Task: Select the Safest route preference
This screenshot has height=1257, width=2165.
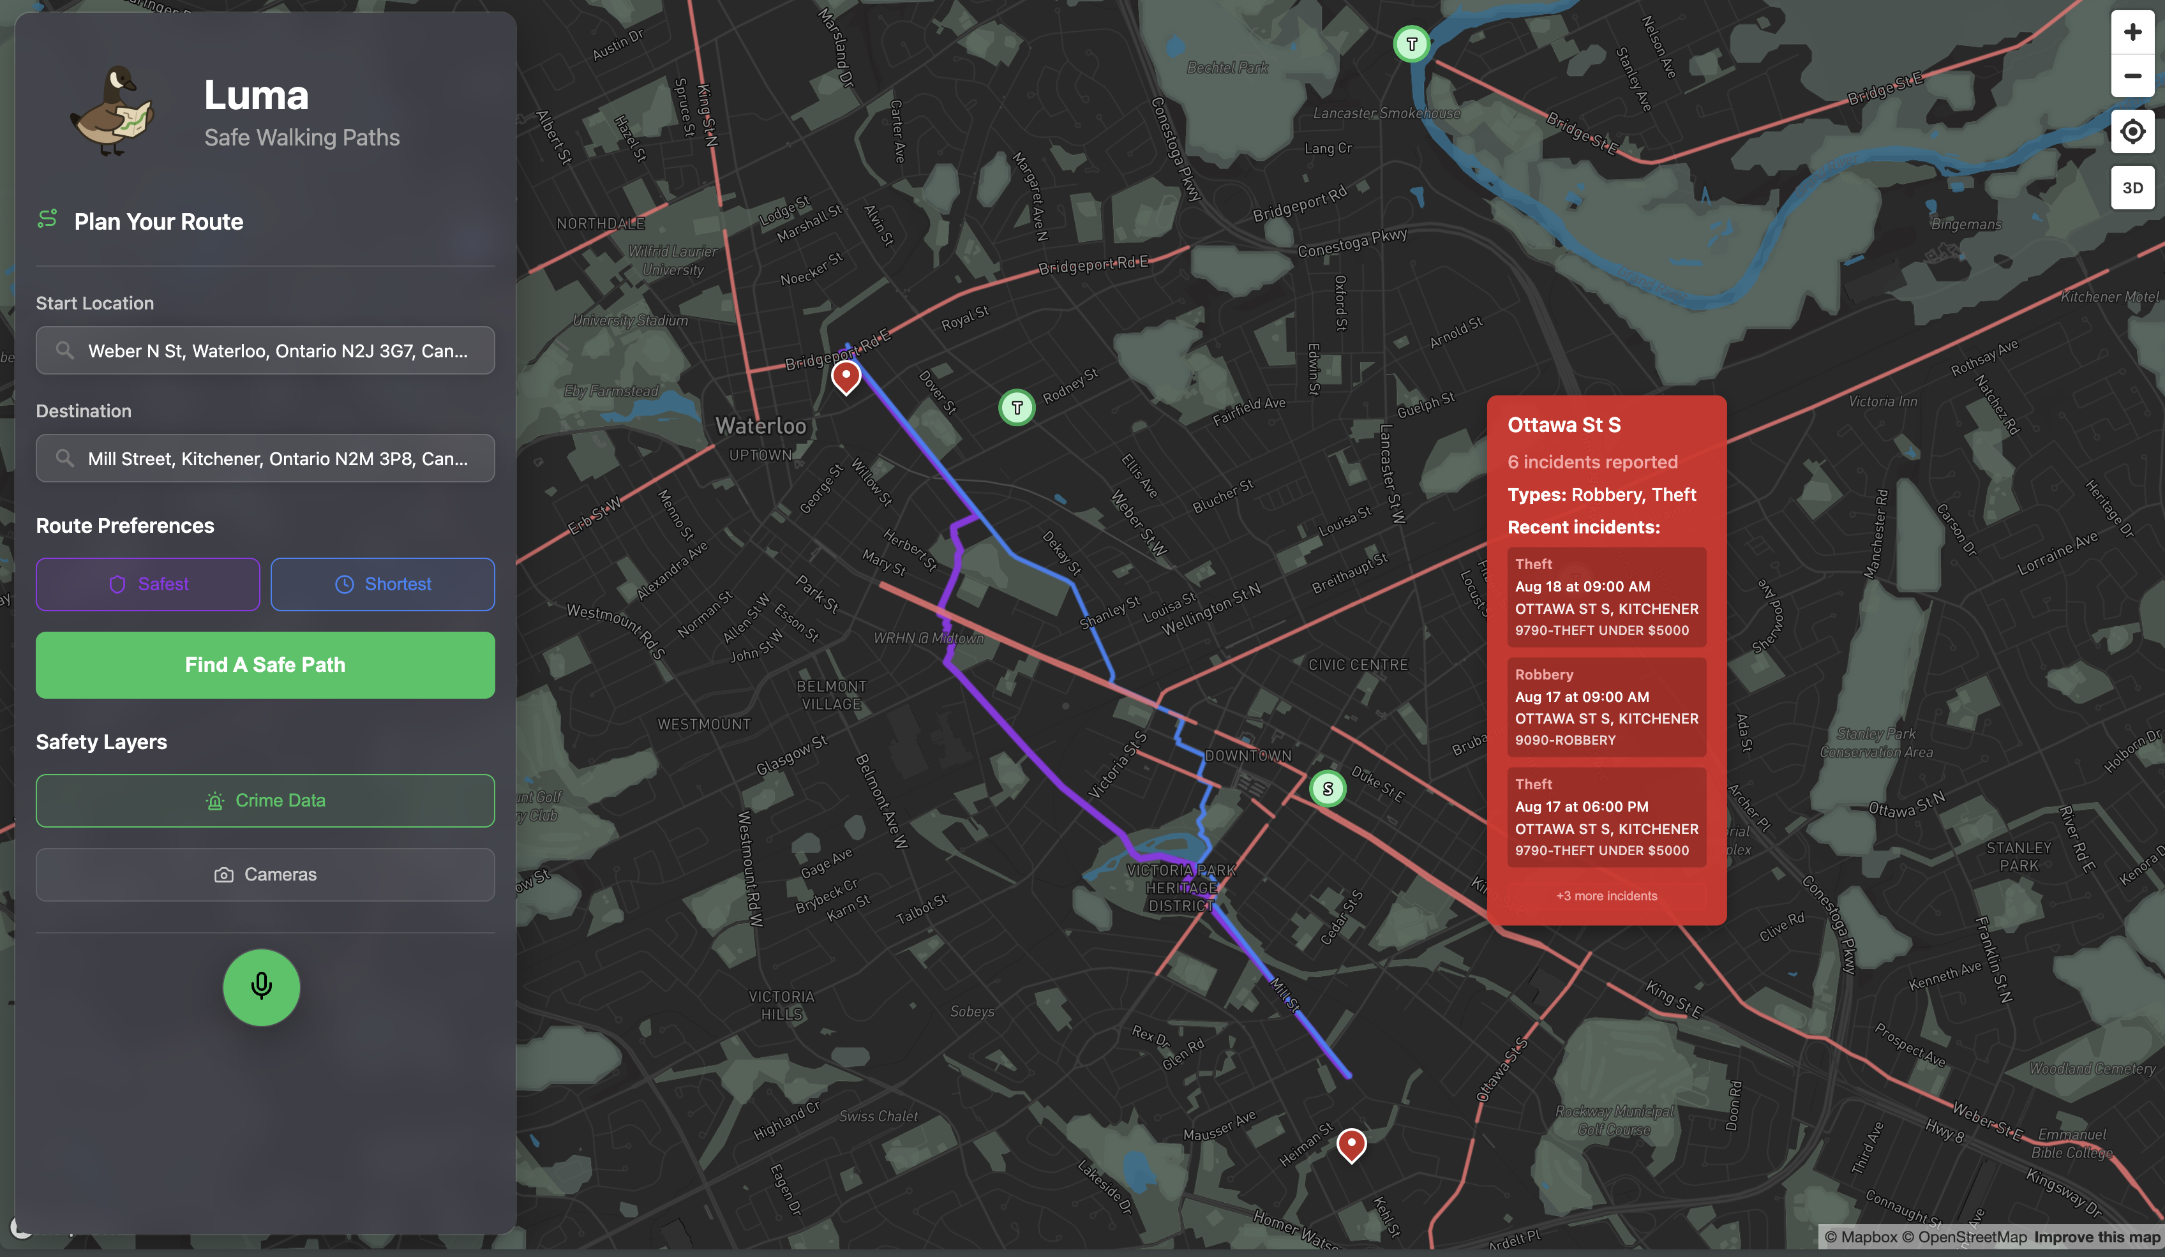Action: [x=148, y=584]
